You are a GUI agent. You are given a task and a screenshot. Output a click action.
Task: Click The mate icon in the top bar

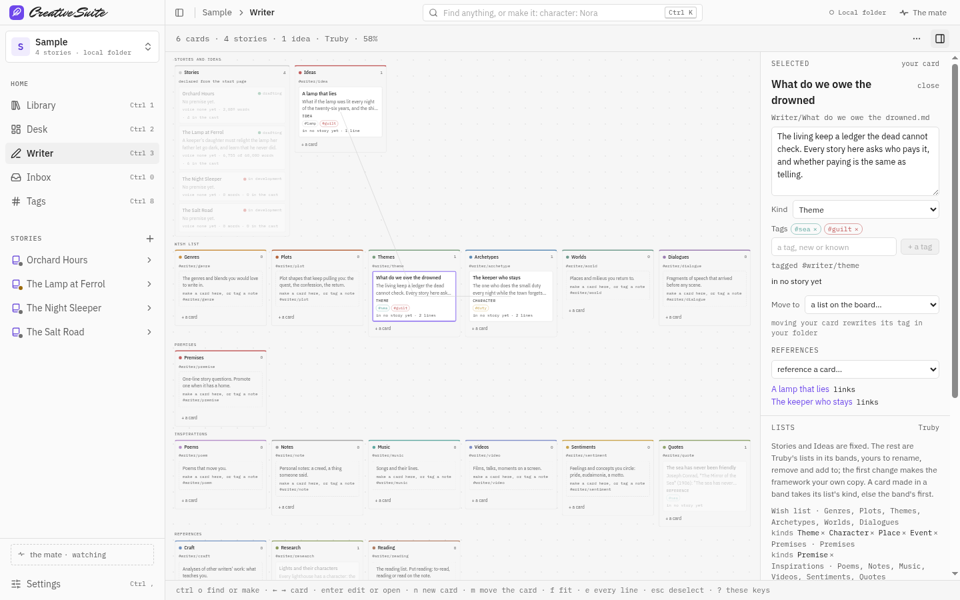904,13
